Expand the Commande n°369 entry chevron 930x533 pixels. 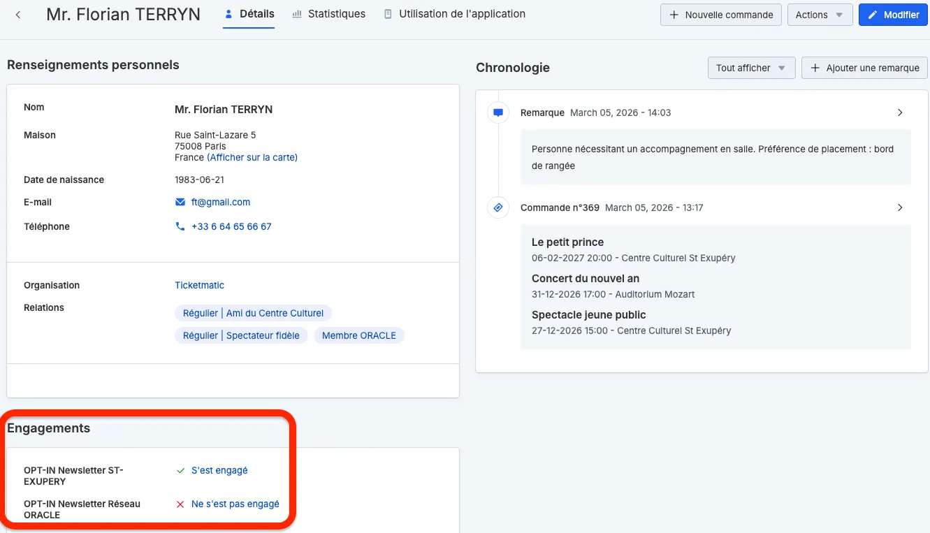(x=900, y=207)
